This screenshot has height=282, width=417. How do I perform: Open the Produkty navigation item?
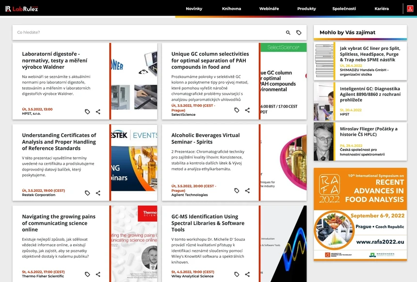[306, 8]
